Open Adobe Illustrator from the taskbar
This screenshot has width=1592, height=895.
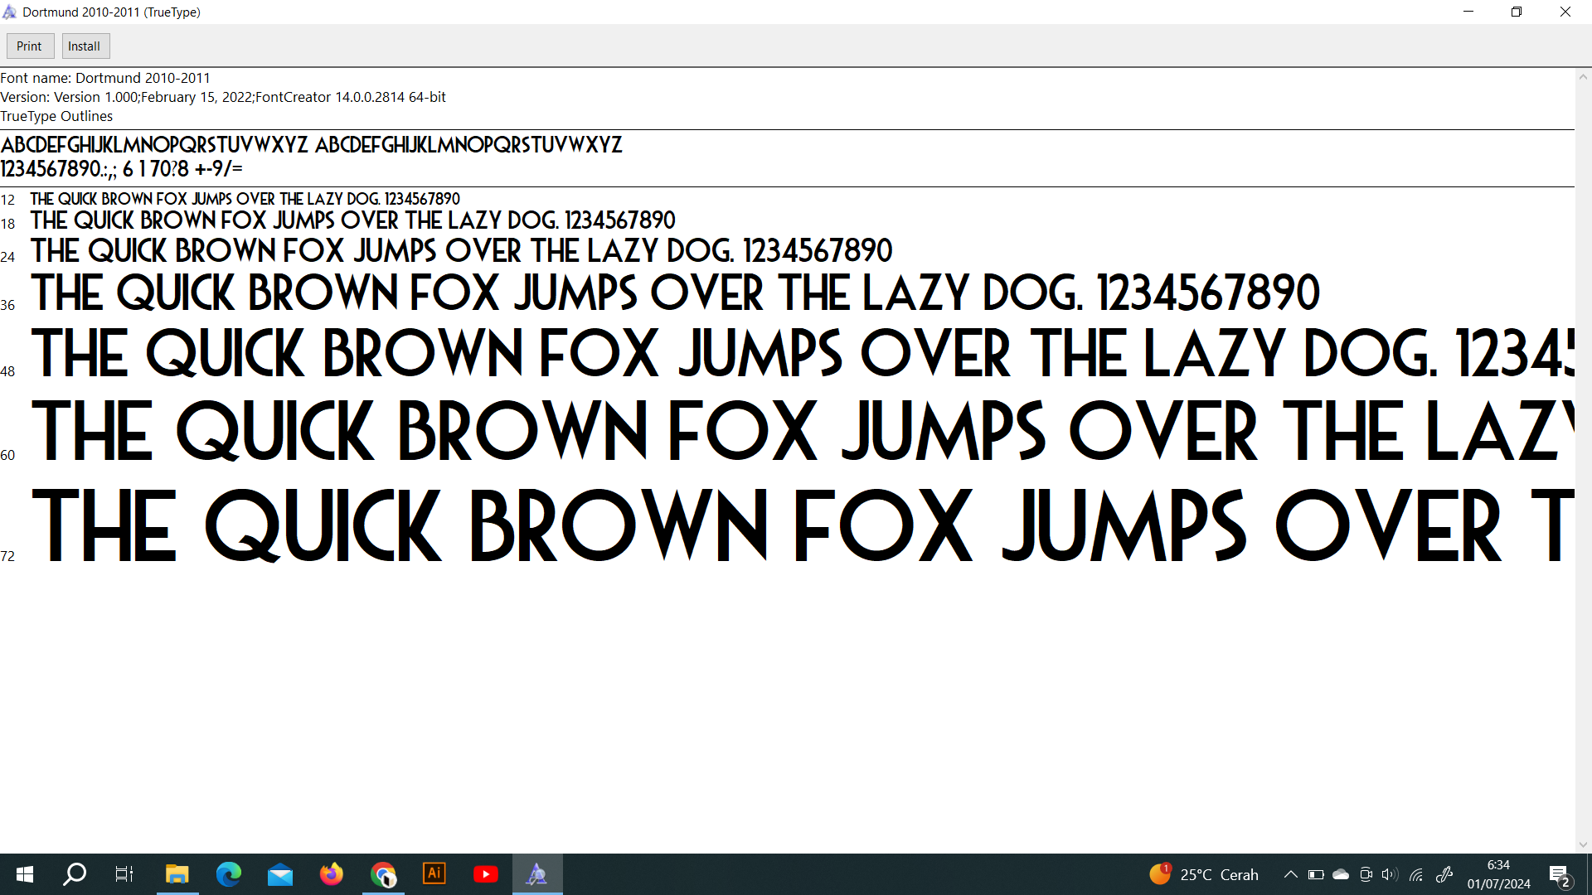[x=434, y=874]
